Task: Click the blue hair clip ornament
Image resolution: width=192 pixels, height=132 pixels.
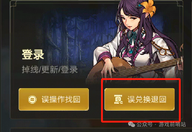Action: (x=139, y=5)
